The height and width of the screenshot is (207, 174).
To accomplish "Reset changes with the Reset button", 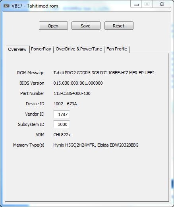I will click(119, 26).
